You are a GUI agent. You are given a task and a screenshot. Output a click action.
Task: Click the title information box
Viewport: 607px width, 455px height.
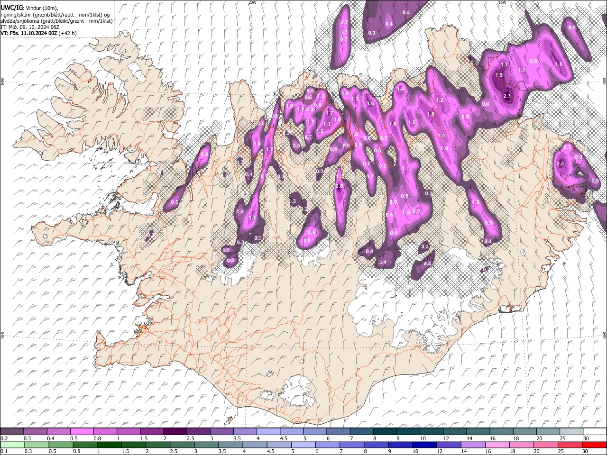[57, 18]
